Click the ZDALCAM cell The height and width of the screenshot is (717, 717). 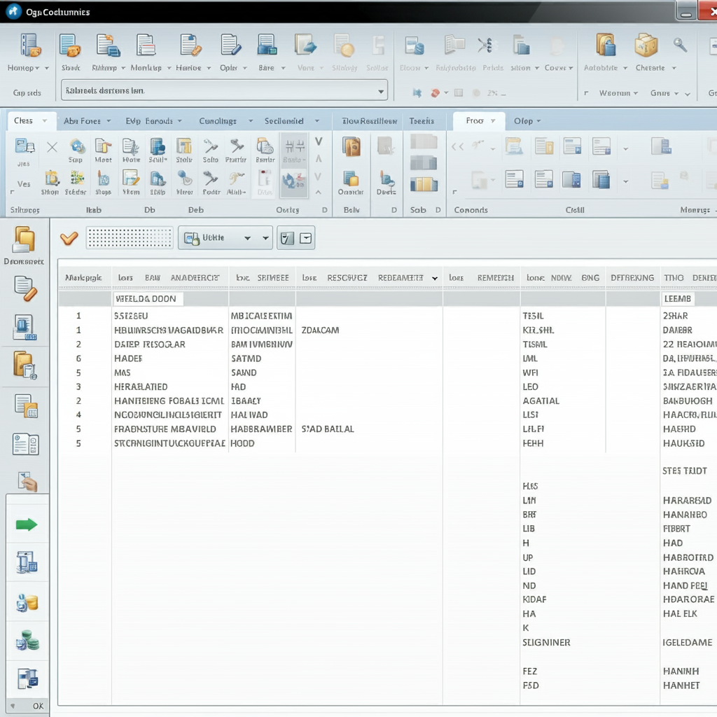pyautogui.click(x=320, y=330)
